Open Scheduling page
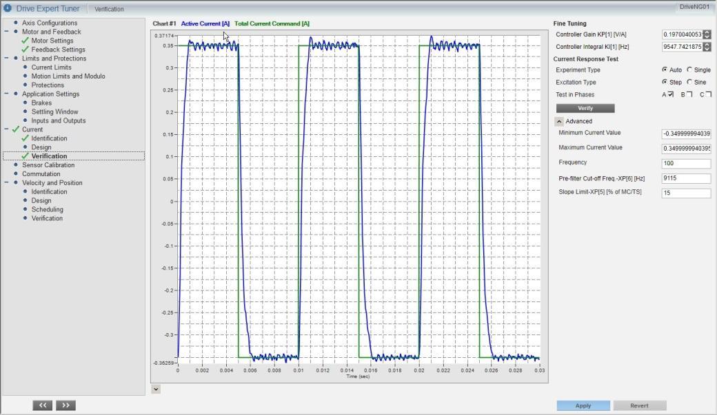 (x=47, y=209)
